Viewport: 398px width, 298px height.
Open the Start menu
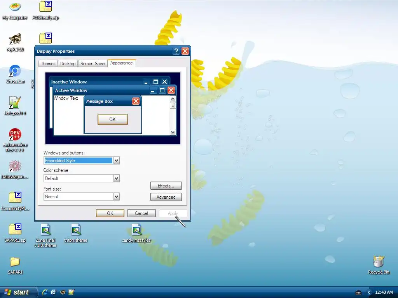(18, 292)
